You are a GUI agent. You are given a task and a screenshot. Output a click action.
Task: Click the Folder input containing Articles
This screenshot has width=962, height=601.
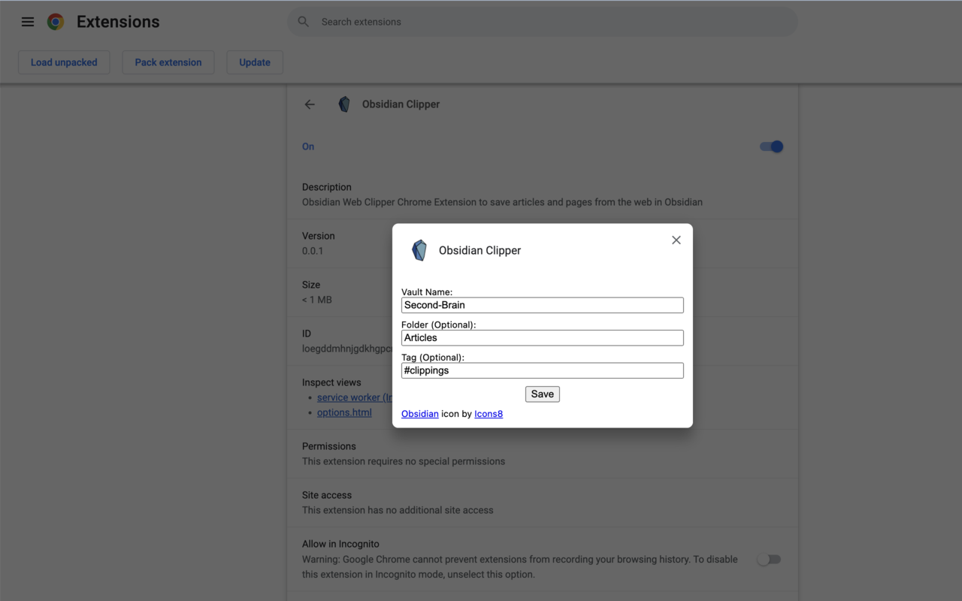543,337
